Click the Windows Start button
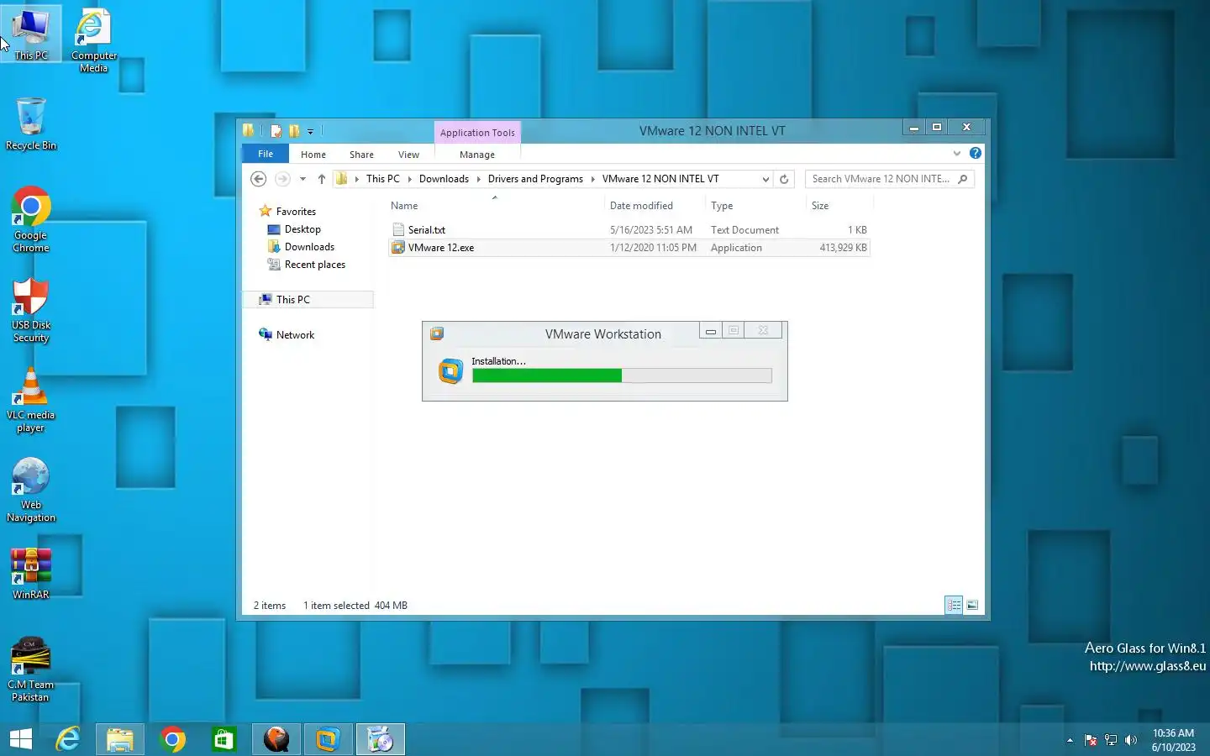This screenshot has height=756, width=1210. pyautogui.click(x=20, y=739)
